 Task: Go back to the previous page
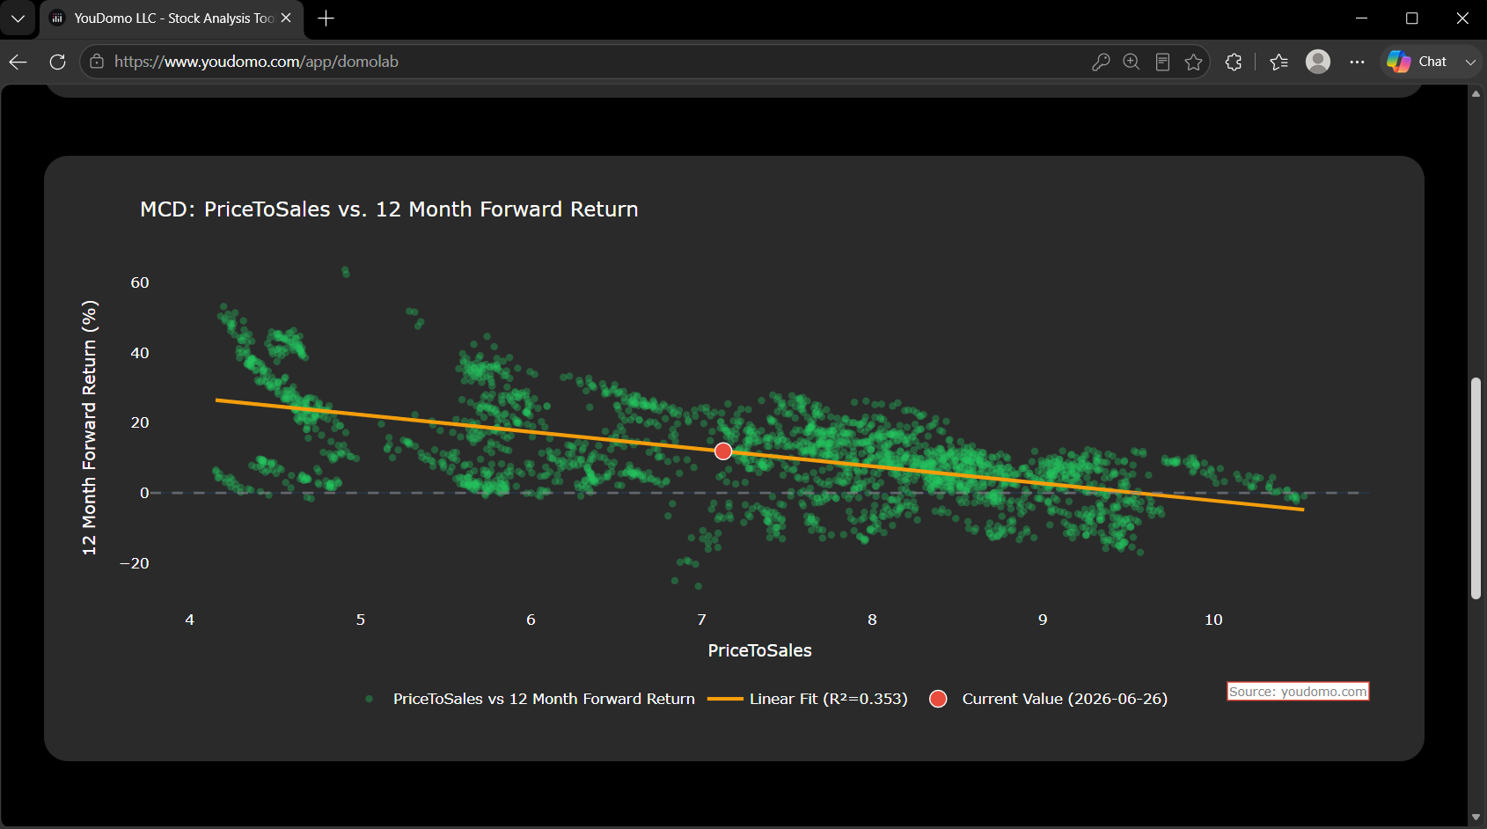click(18, 62)
